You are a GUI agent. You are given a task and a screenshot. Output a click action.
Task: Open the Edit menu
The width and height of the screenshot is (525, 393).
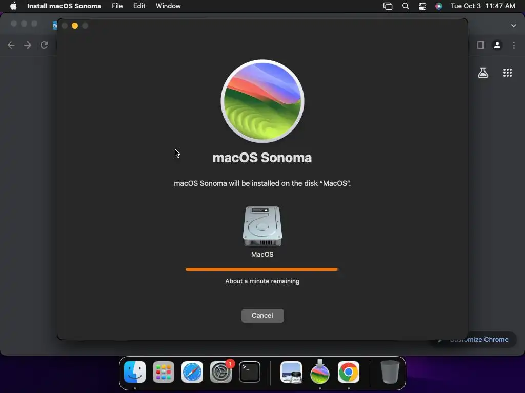(139, 6)
